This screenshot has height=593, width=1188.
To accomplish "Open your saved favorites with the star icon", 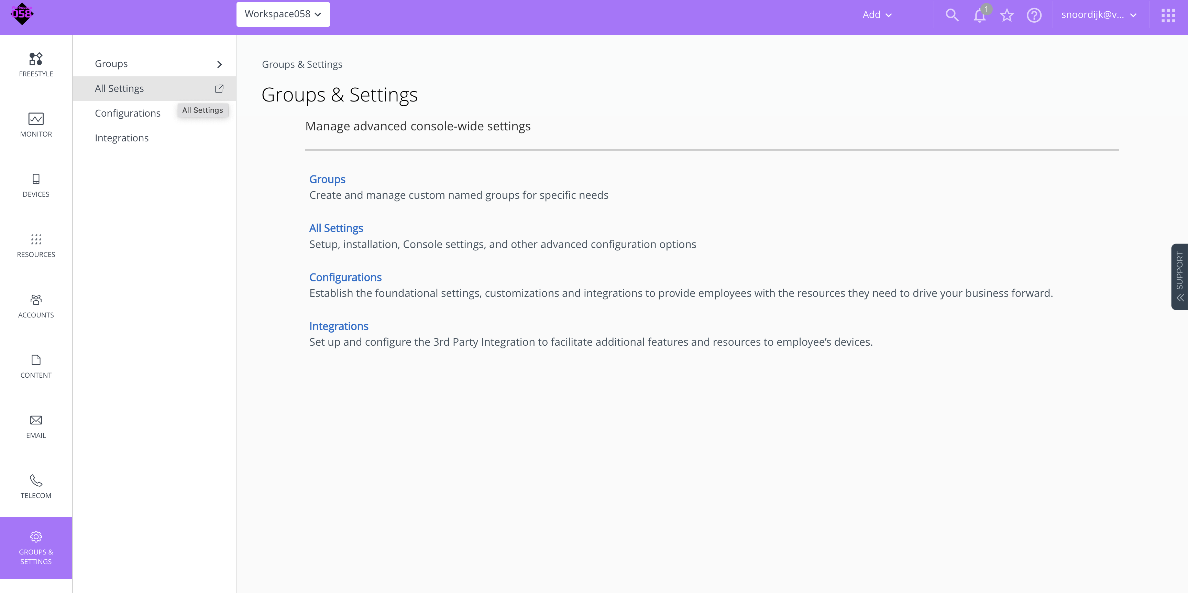I will coord(1007,15).
